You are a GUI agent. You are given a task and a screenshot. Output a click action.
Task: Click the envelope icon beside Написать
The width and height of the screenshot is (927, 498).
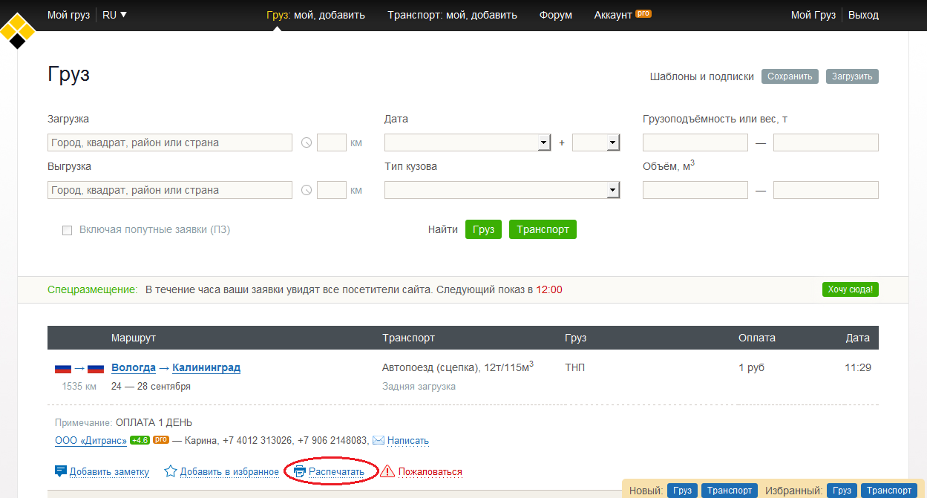pyautogui.click(x=379, y=440)
